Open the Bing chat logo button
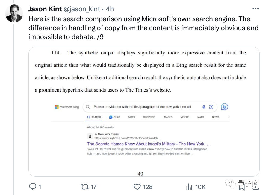 click(224, 107)
